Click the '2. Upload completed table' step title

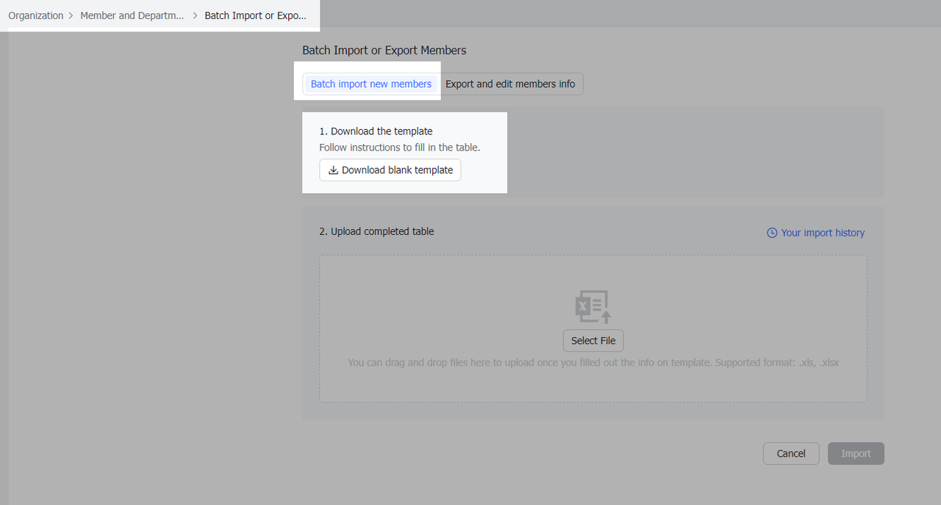pos(376,231)
